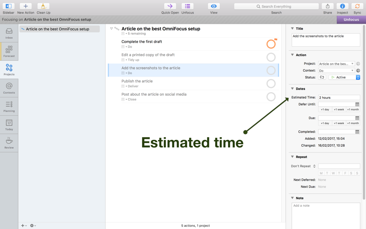Select sidebar project Article on the best OmniFocus setup
Viewport: 366px width, 229px height.
60,29
